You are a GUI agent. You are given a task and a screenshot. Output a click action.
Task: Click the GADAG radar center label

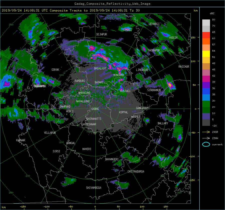[95, 109]
